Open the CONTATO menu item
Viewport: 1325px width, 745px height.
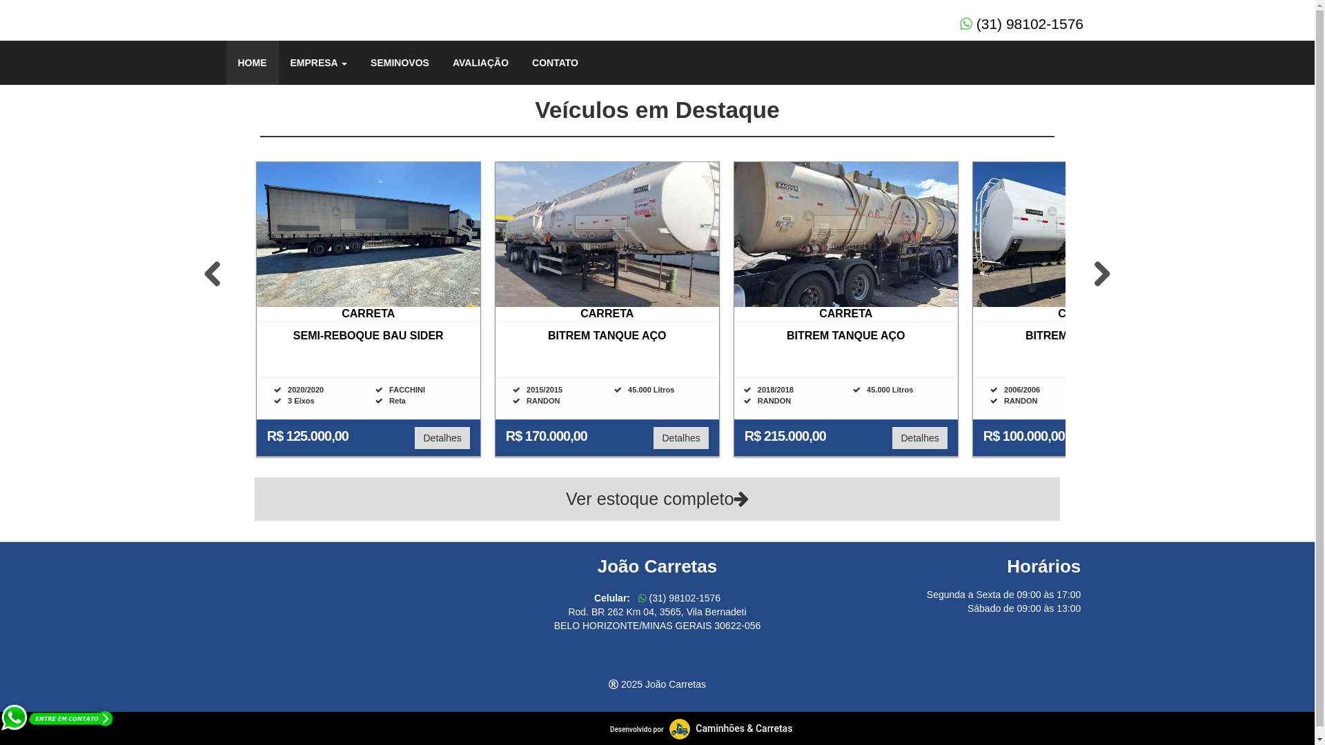click(x=555, y=63)
